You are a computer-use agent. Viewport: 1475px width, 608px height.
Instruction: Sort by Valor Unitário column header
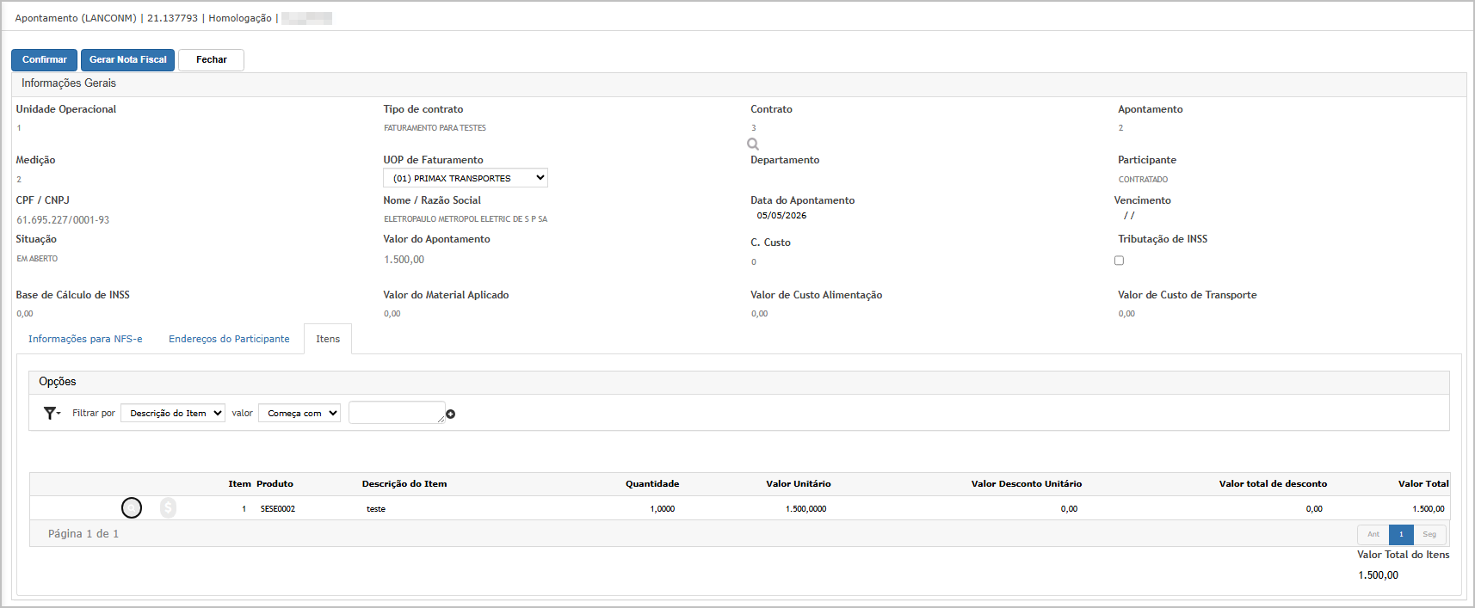[799, 484]
